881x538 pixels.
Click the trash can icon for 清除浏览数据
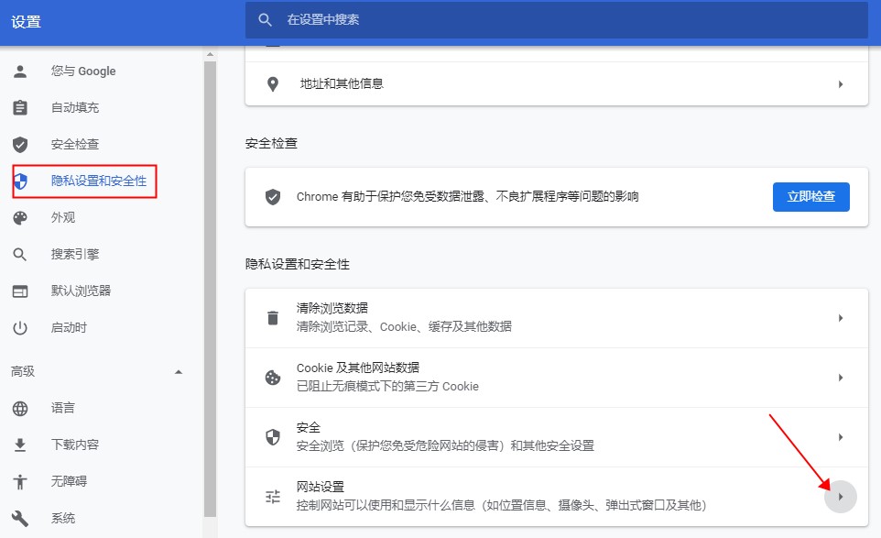pos(273,318)
